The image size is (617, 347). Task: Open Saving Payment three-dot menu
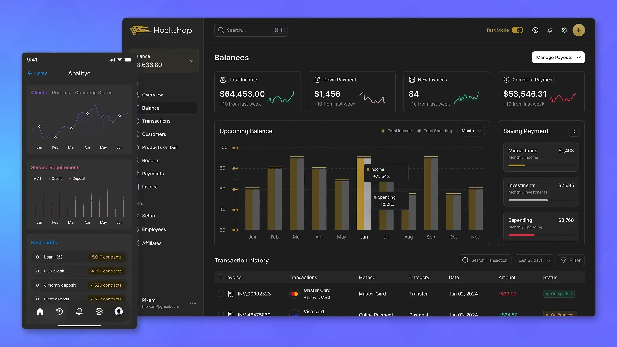574,131
